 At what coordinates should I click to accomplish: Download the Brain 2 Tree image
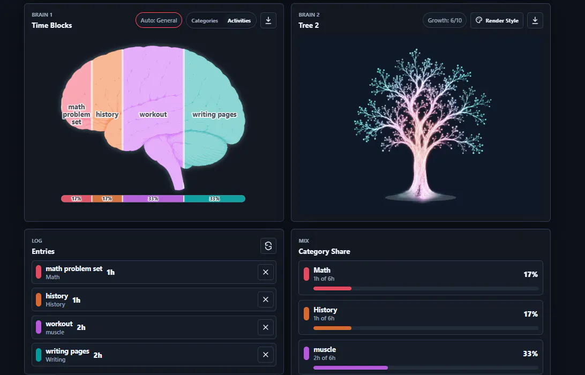coord(535,20)
